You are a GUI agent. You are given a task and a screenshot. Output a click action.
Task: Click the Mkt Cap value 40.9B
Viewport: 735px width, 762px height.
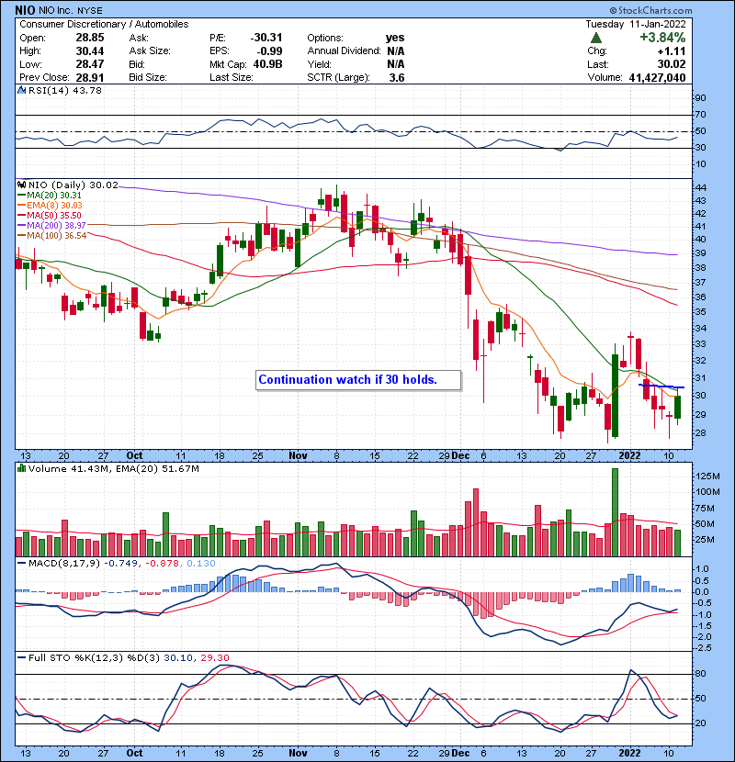(x=267, y=64)
